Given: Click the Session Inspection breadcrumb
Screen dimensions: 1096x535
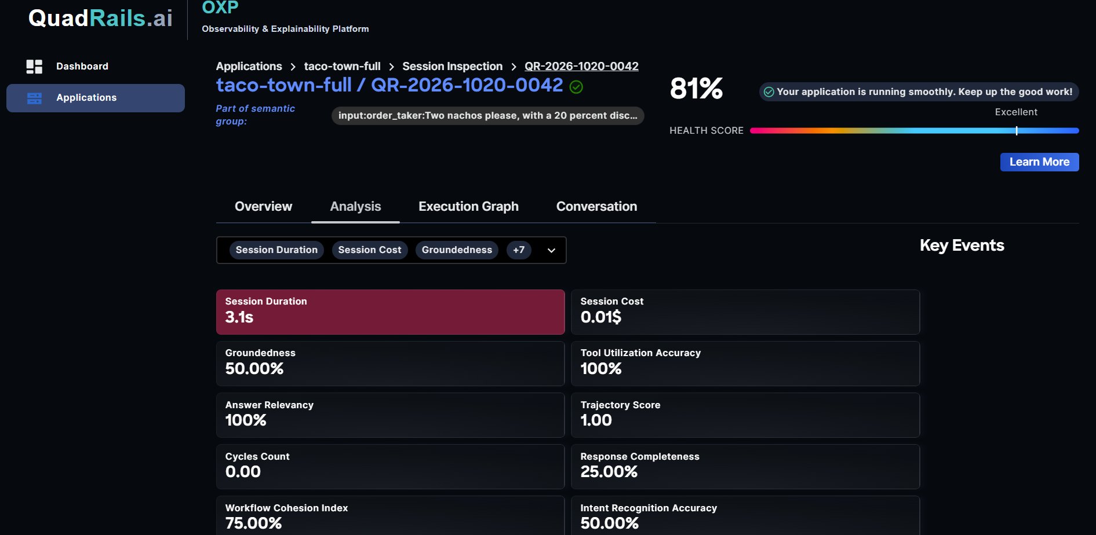Looking at the screenshot, I should (452, 67).
